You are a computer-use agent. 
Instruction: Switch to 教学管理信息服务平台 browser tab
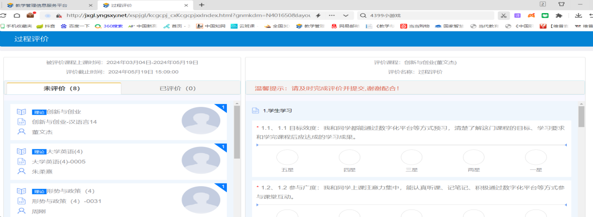coord(47,5)
